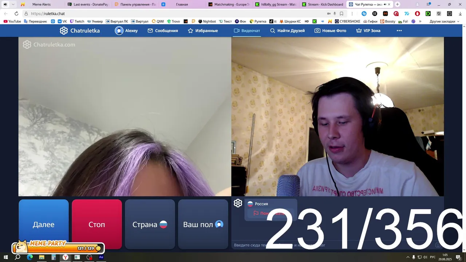Reload the current page
466x262 pixels.
16,13
